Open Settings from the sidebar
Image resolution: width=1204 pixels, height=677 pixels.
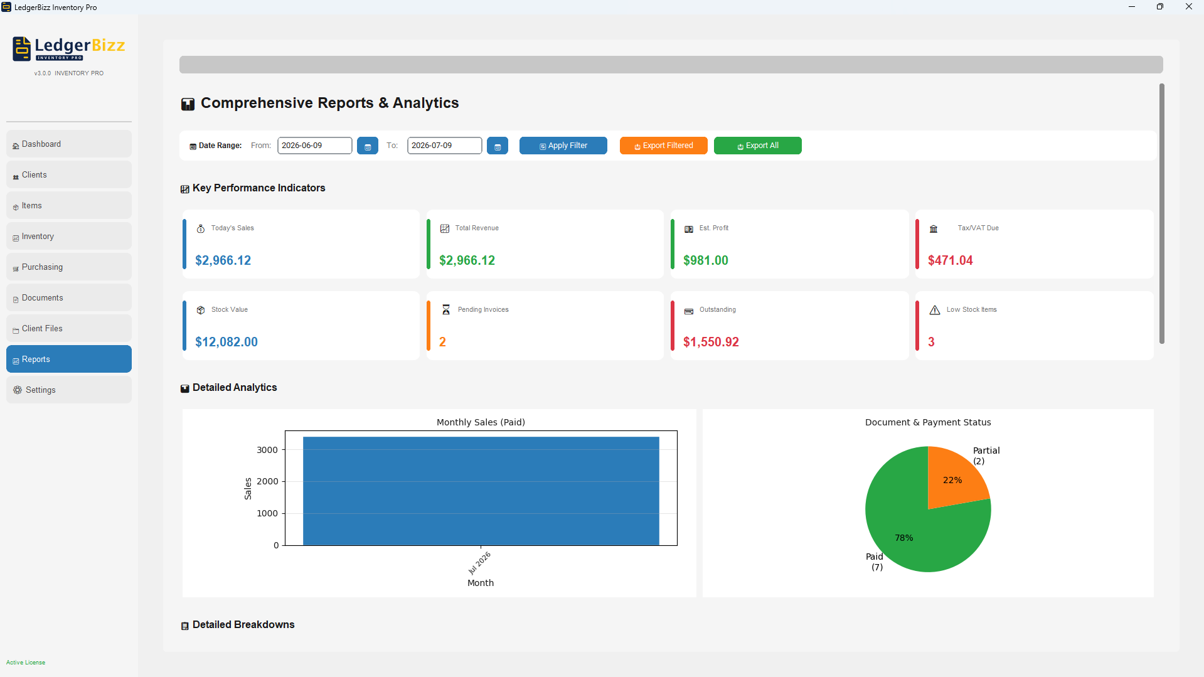click(x=69, y=390)
